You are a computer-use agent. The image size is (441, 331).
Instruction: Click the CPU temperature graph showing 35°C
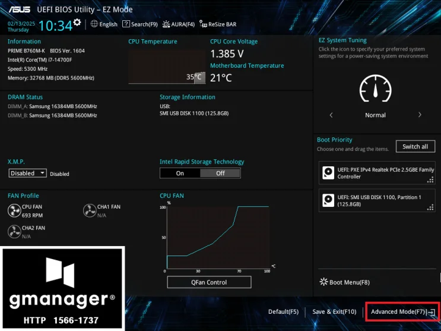tap(167, 67)
